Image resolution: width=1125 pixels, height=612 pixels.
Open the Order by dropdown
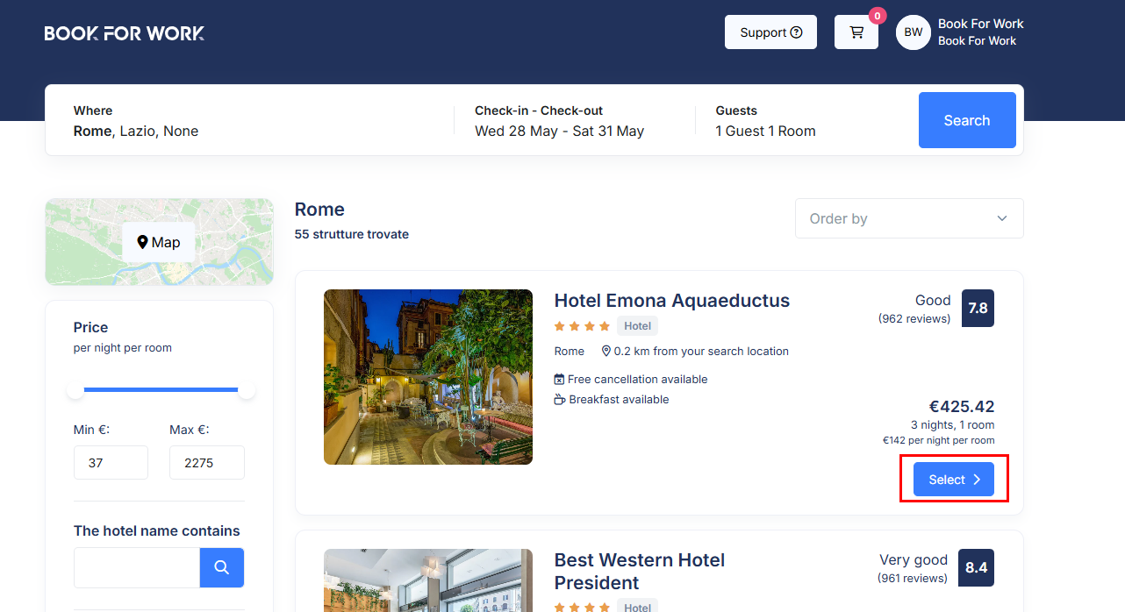pyautogui.click(x=908, y=218)
